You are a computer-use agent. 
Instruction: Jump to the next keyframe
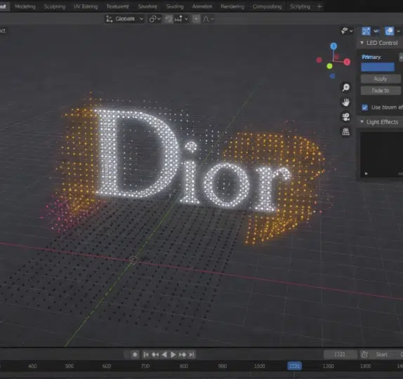click(x=183, y=354)
